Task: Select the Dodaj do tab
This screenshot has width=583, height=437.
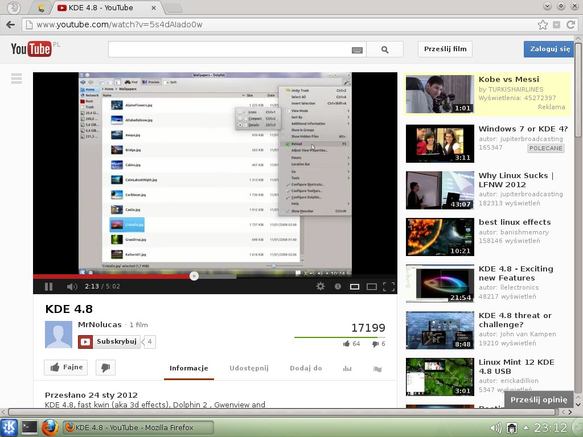Action: 306,368
